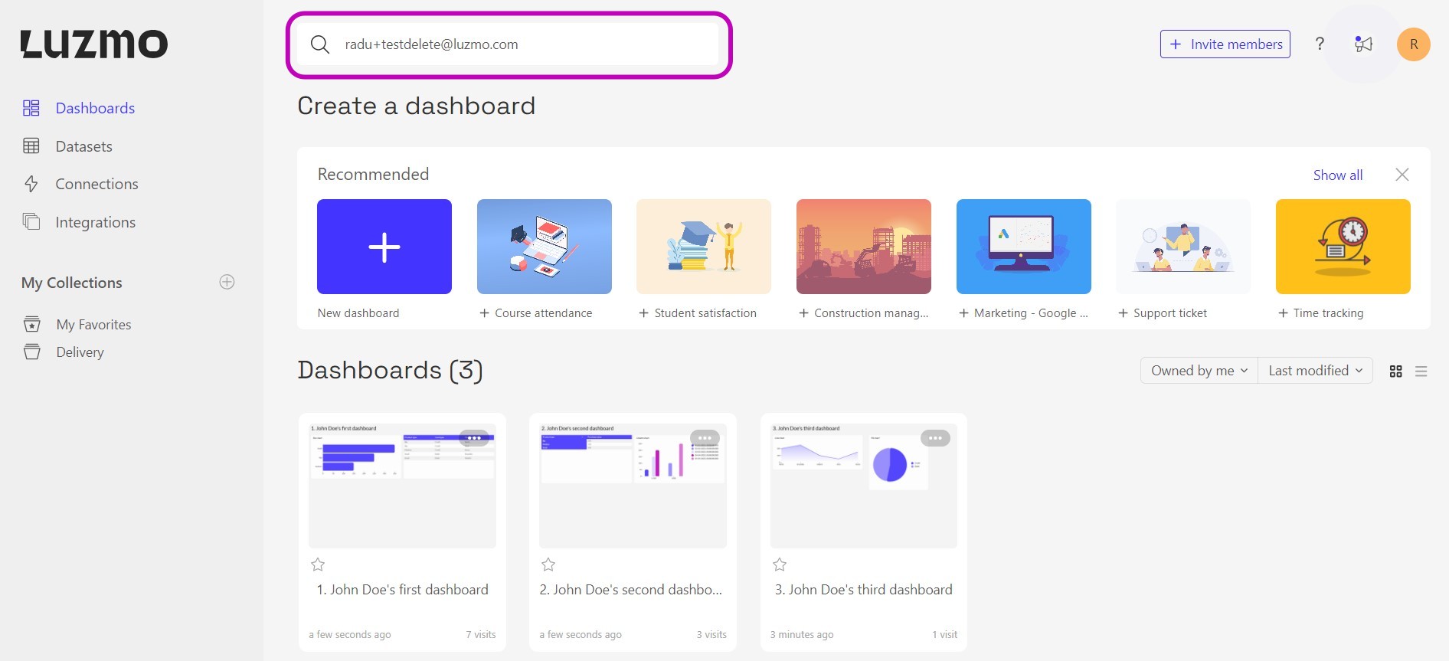Expand the Owned by me filter

tap(1199, 371)
